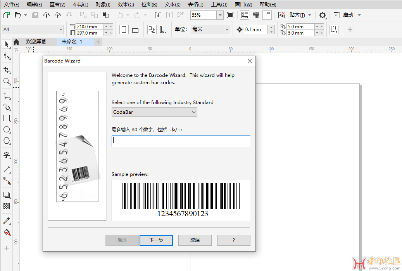Select the Color Eyedropper tool
Screen dimensions: 402x271
(x=7, y=221)
